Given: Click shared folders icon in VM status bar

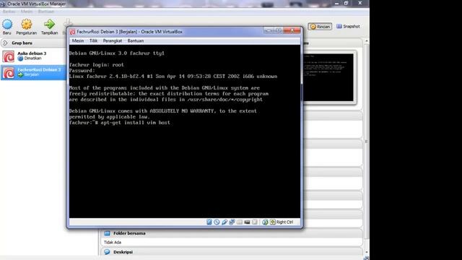Looking at the screenshot, I should pos(239,222).
